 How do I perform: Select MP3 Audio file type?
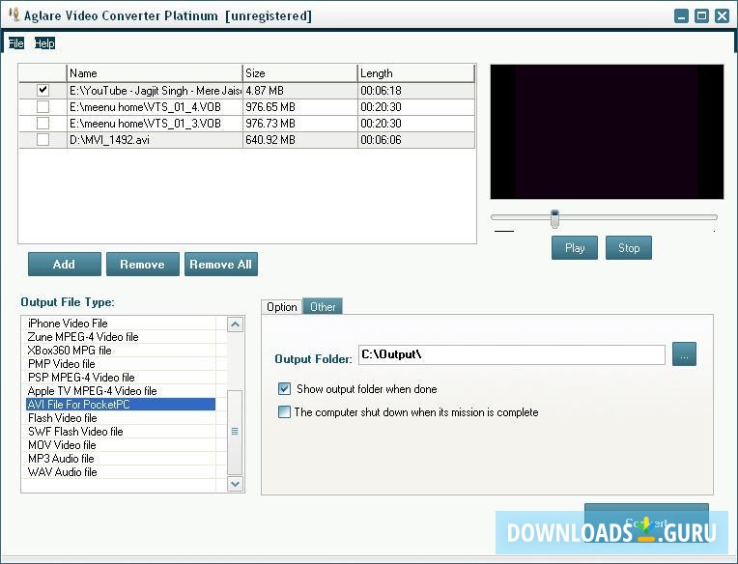tap(121, 459)
